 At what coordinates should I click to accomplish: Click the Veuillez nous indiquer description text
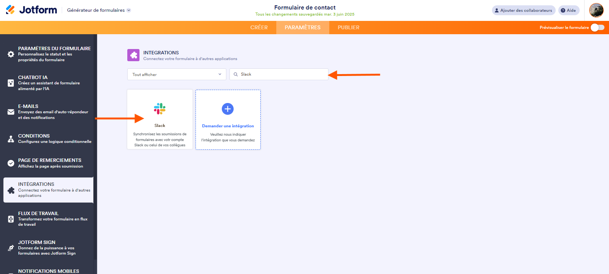(x=228, y=137)
